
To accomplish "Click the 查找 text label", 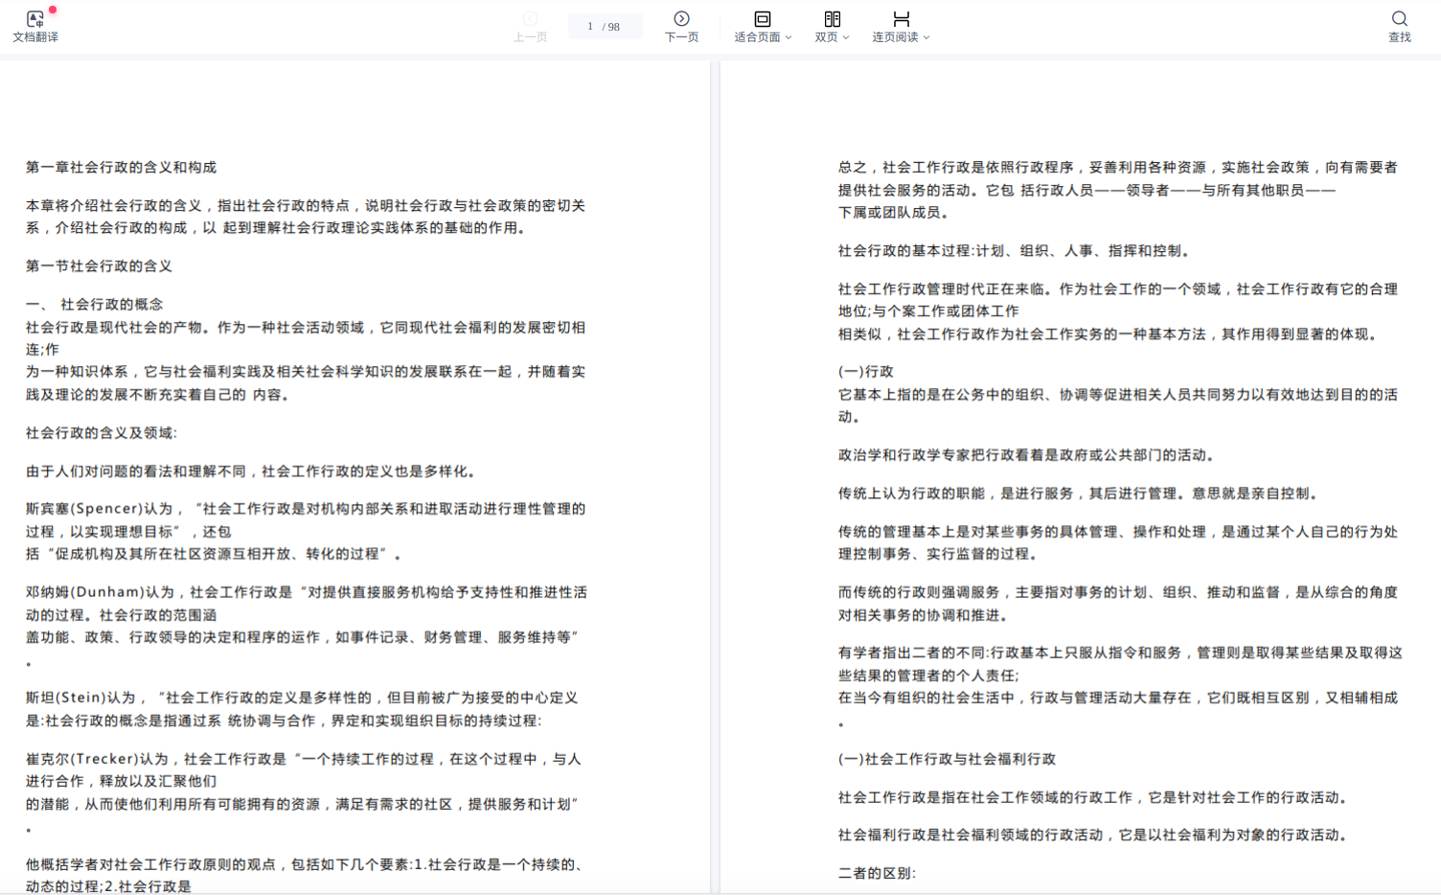I will pyautogui.click(x=1399, y=37).
